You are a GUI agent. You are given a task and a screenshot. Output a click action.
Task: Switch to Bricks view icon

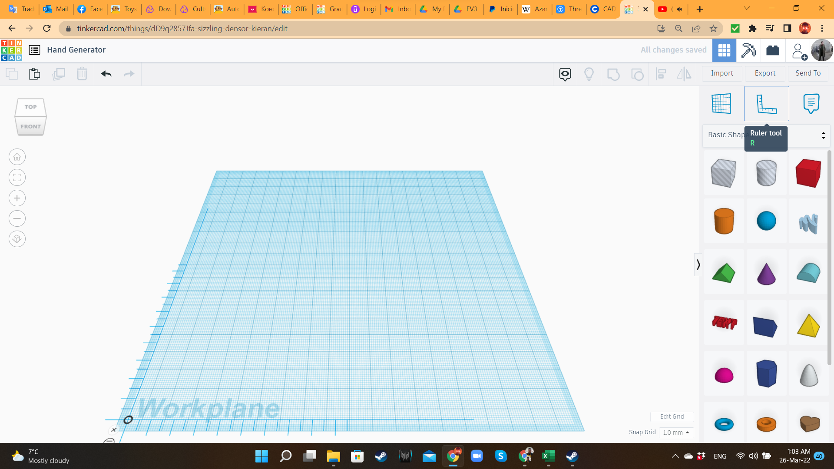tap(773, 50)
